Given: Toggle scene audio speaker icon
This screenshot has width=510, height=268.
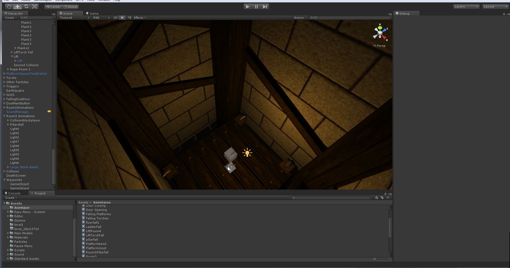Looking at the screenshot, I should pos(129,18).
